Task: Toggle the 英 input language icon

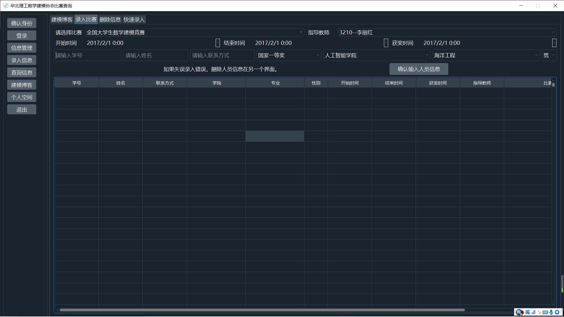Action: [x=528, y=312]
